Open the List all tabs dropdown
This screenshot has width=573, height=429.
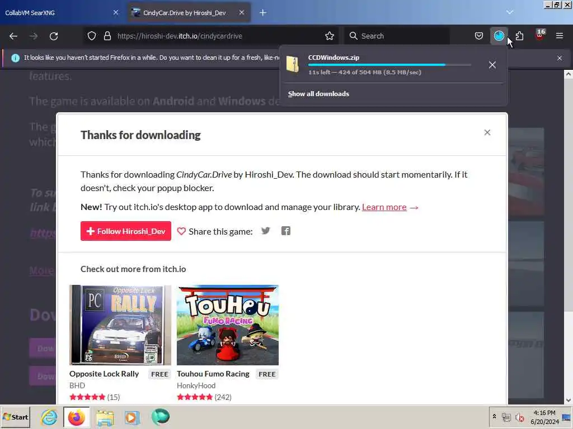510,12
